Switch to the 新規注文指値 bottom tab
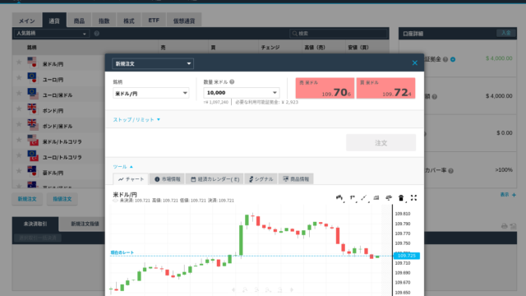This screenshot has height=296, width=526. [85, 224]
